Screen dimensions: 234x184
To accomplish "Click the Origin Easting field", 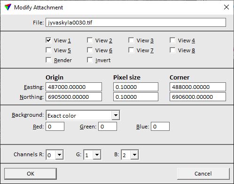I will coord(74,87).
